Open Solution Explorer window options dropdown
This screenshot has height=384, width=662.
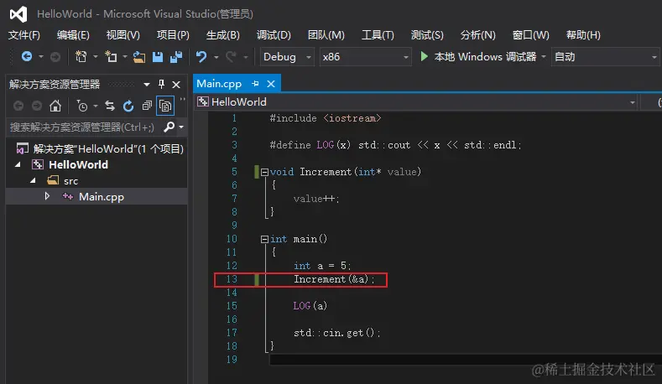point(147,85)
